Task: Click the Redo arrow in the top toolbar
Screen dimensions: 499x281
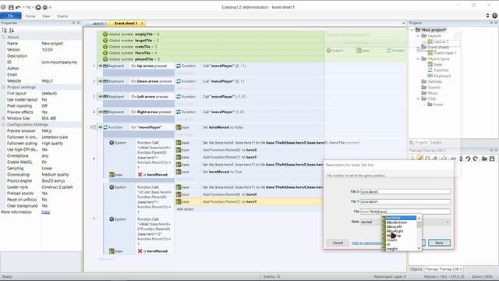Action: pos(28,7)
